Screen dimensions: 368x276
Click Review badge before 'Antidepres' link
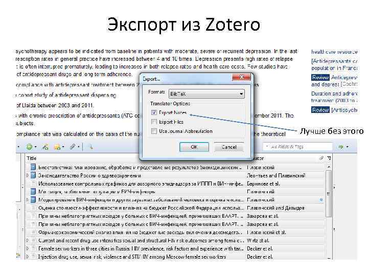320,77
